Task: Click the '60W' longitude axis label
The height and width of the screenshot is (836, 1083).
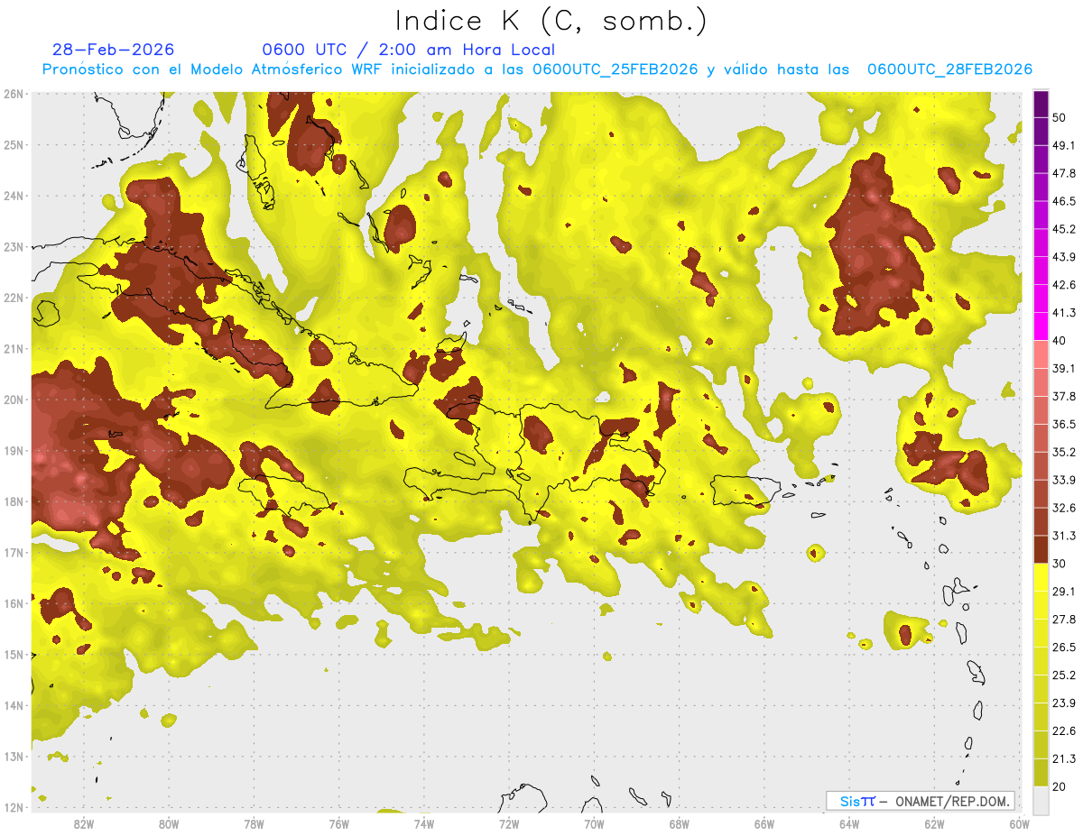Action: coord(1020,824)
